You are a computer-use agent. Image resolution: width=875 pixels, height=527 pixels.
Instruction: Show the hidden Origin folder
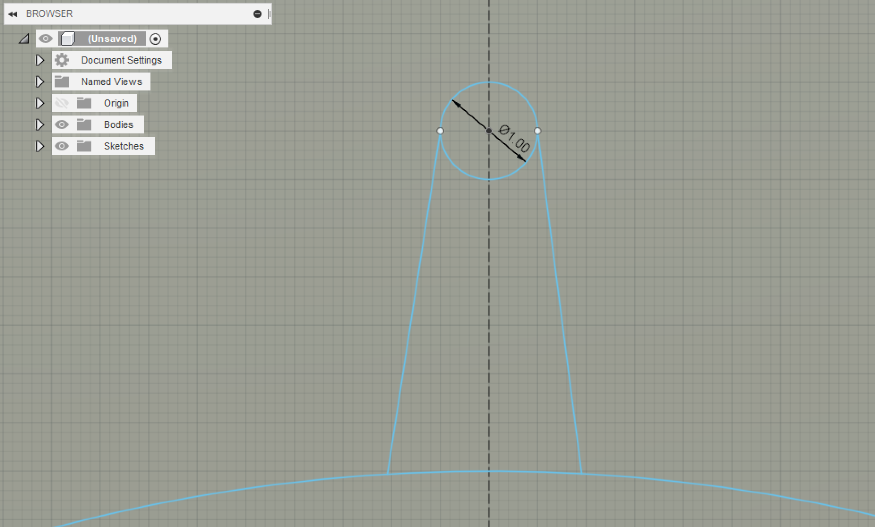tap(62, 103)
